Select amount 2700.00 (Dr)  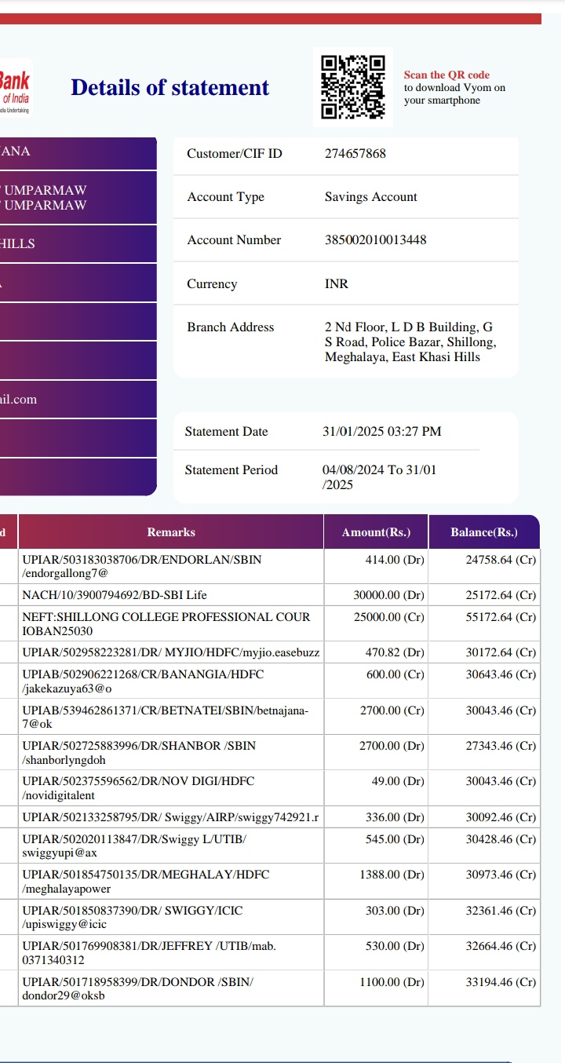392,746
